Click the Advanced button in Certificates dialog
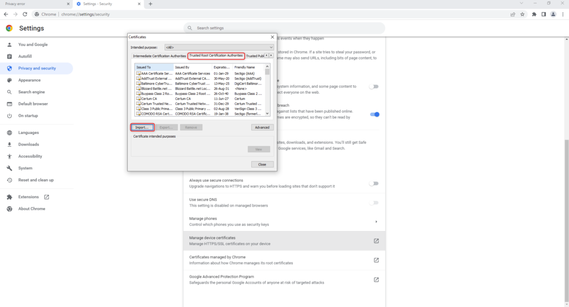Screen dimensions: 569x307 (x=262, y=127)
